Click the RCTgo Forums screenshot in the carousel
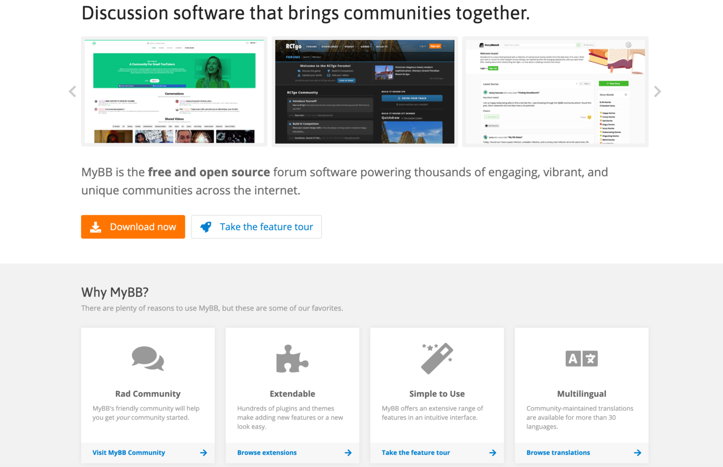 (x=365, y=91)
